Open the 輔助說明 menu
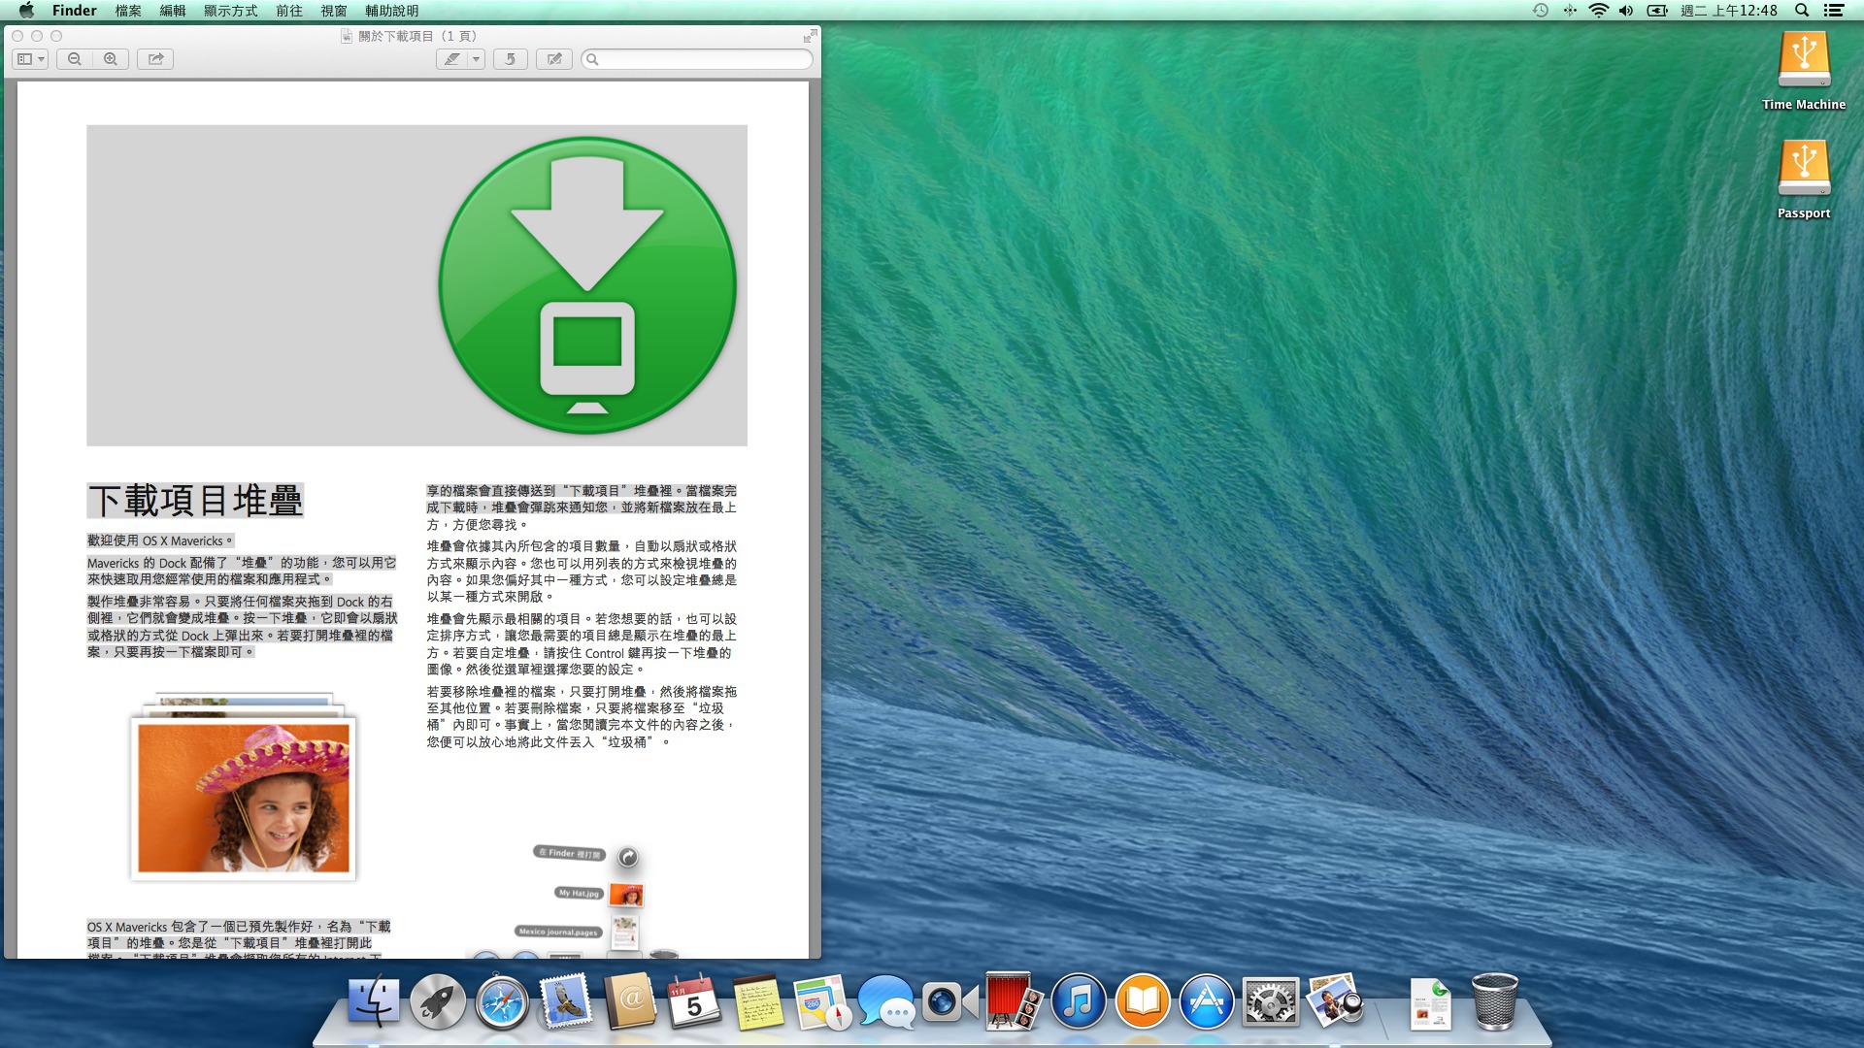The height and width of the screenshot is (1048, 1864). (392, 11)
